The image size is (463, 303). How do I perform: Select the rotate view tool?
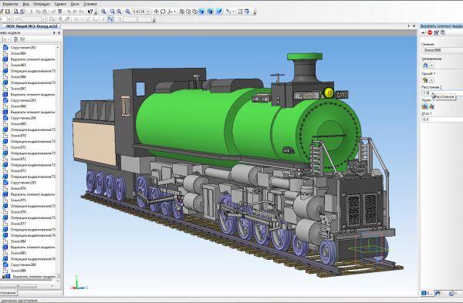(163, 12)
